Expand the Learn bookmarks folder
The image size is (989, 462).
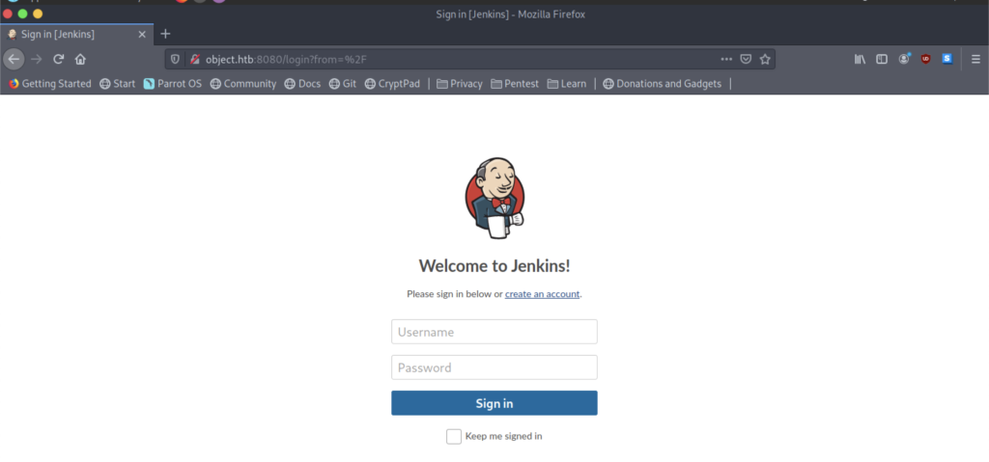pyautogui.click(x=566, y=84)
